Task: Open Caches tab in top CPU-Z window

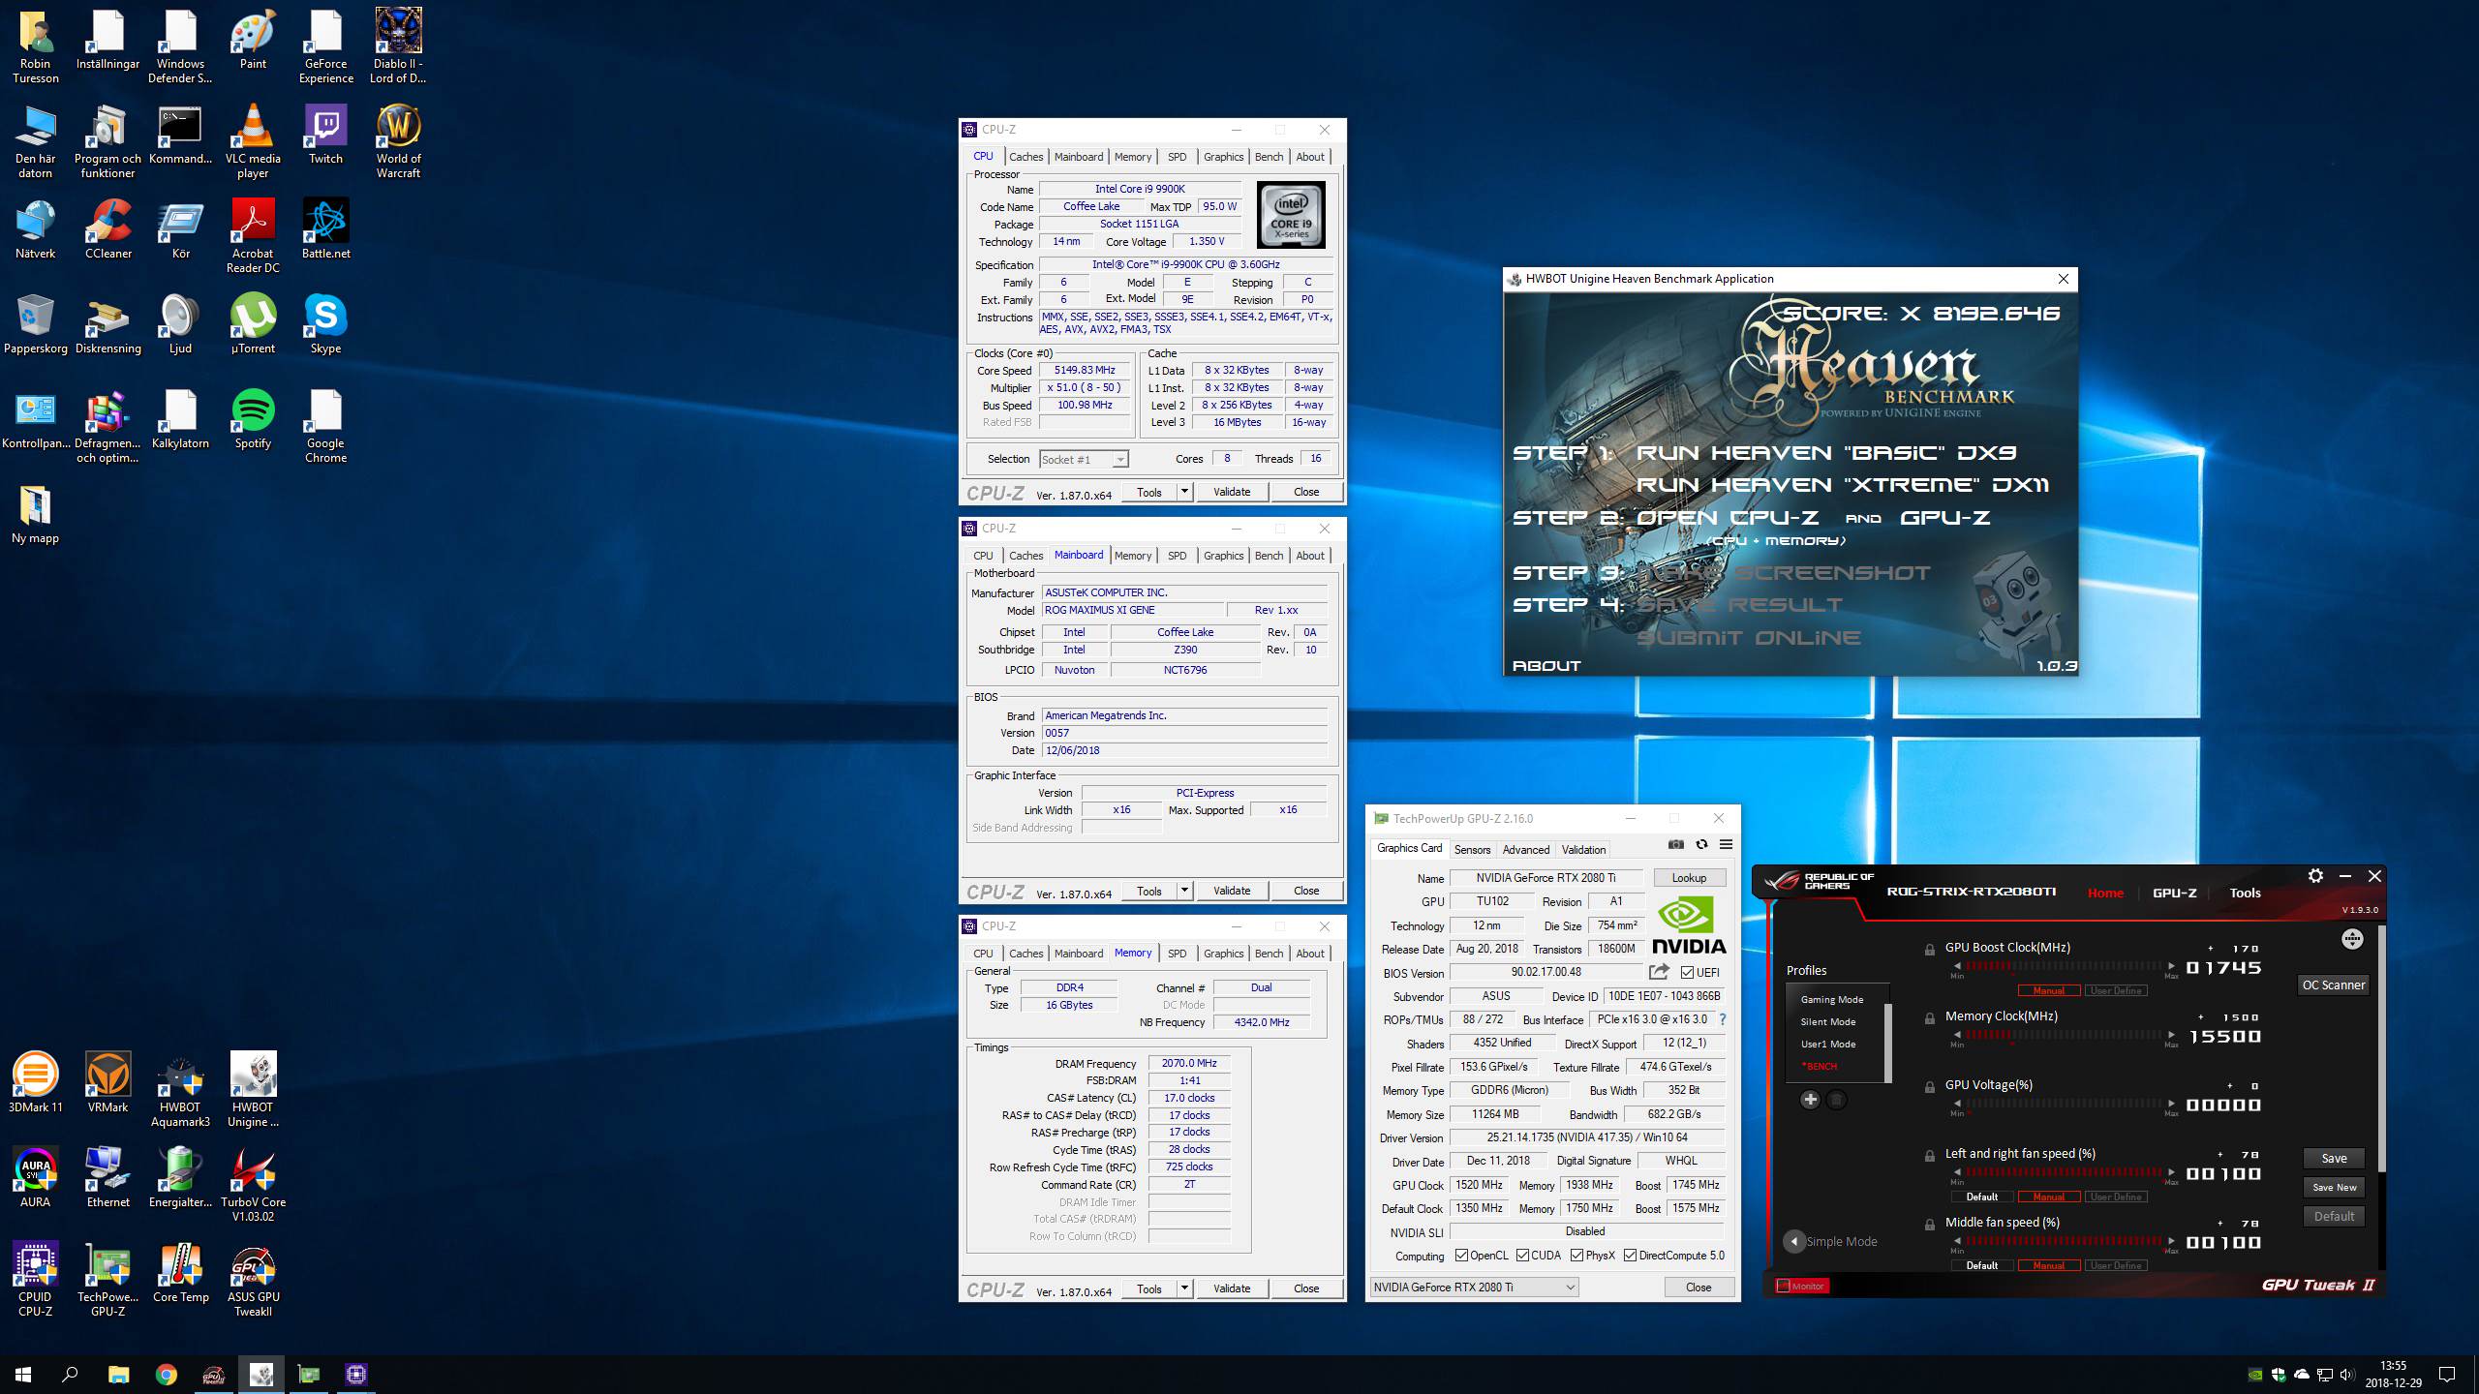Action: point(1025,157)
